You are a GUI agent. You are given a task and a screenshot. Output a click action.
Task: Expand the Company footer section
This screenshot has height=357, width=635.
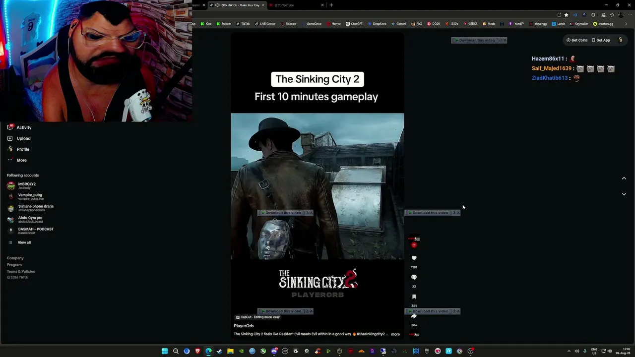click(x=15, y=258)
